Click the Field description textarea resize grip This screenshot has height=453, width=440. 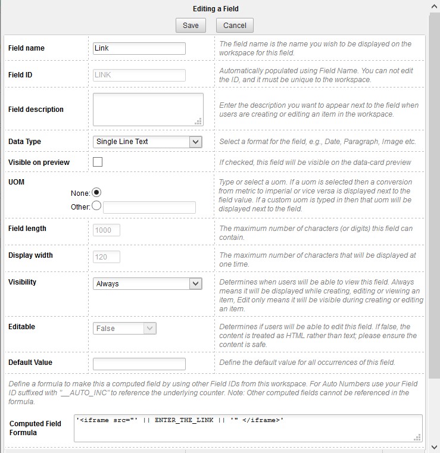click(198, 121)
